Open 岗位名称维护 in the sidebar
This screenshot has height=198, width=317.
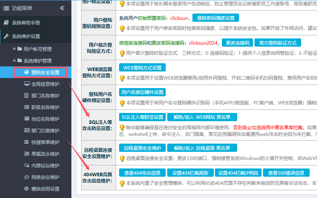[x=45, y=119]
